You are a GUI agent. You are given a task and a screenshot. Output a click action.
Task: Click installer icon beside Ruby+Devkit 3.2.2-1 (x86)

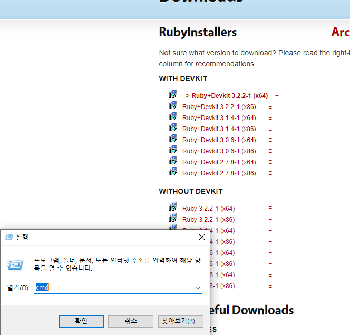[173, 105]
